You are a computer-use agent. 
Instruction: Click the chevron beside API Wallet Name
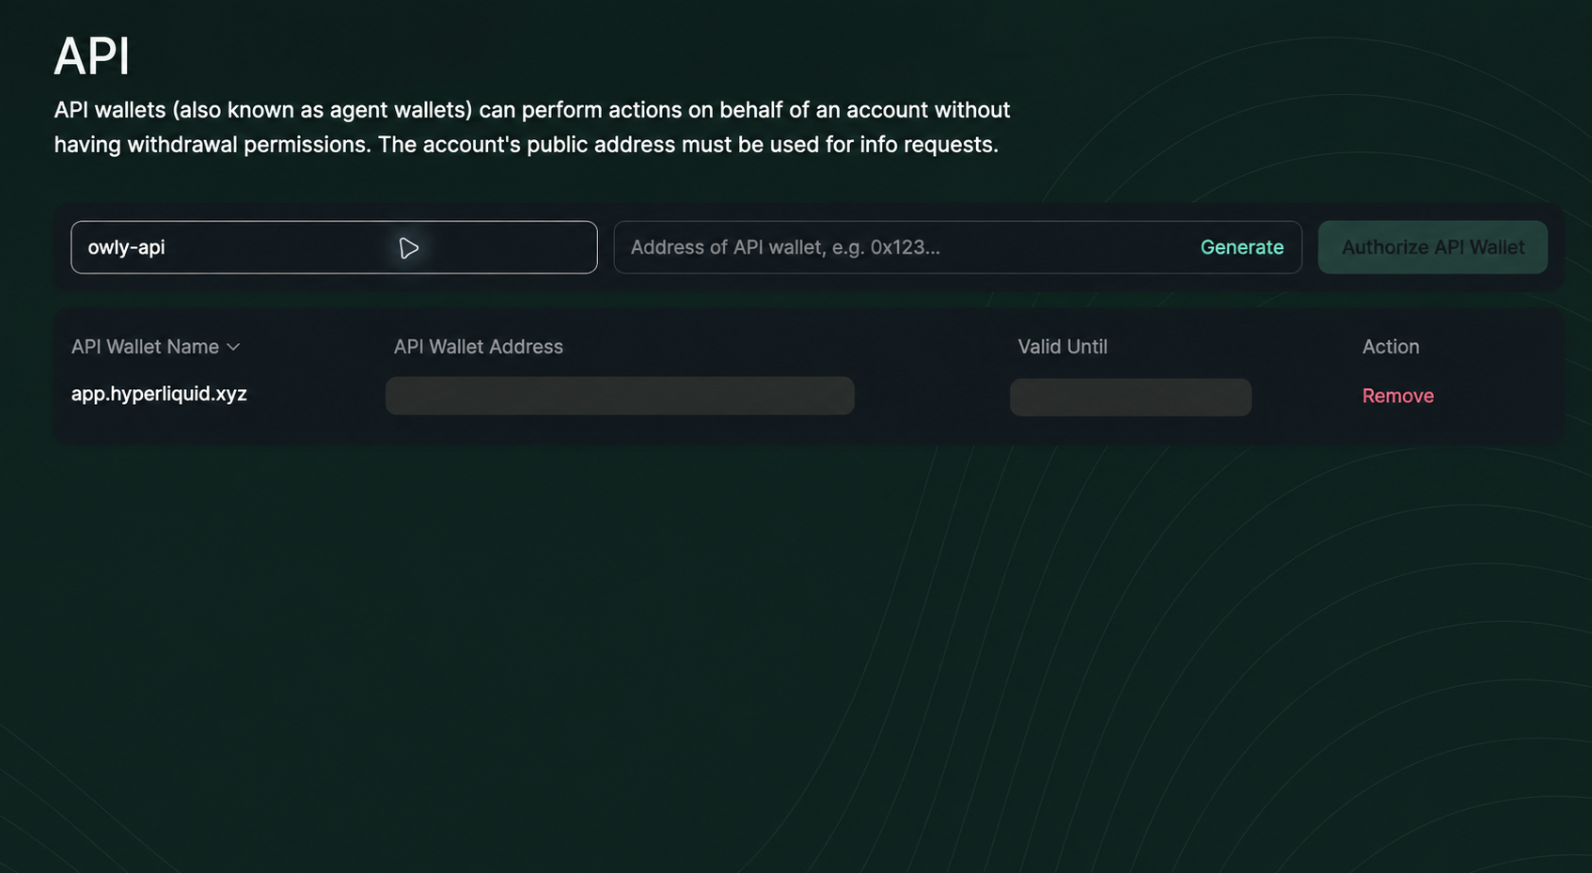[233, 347]
